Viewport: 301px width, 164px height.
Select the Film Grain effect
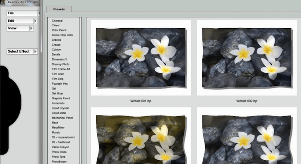58,74
